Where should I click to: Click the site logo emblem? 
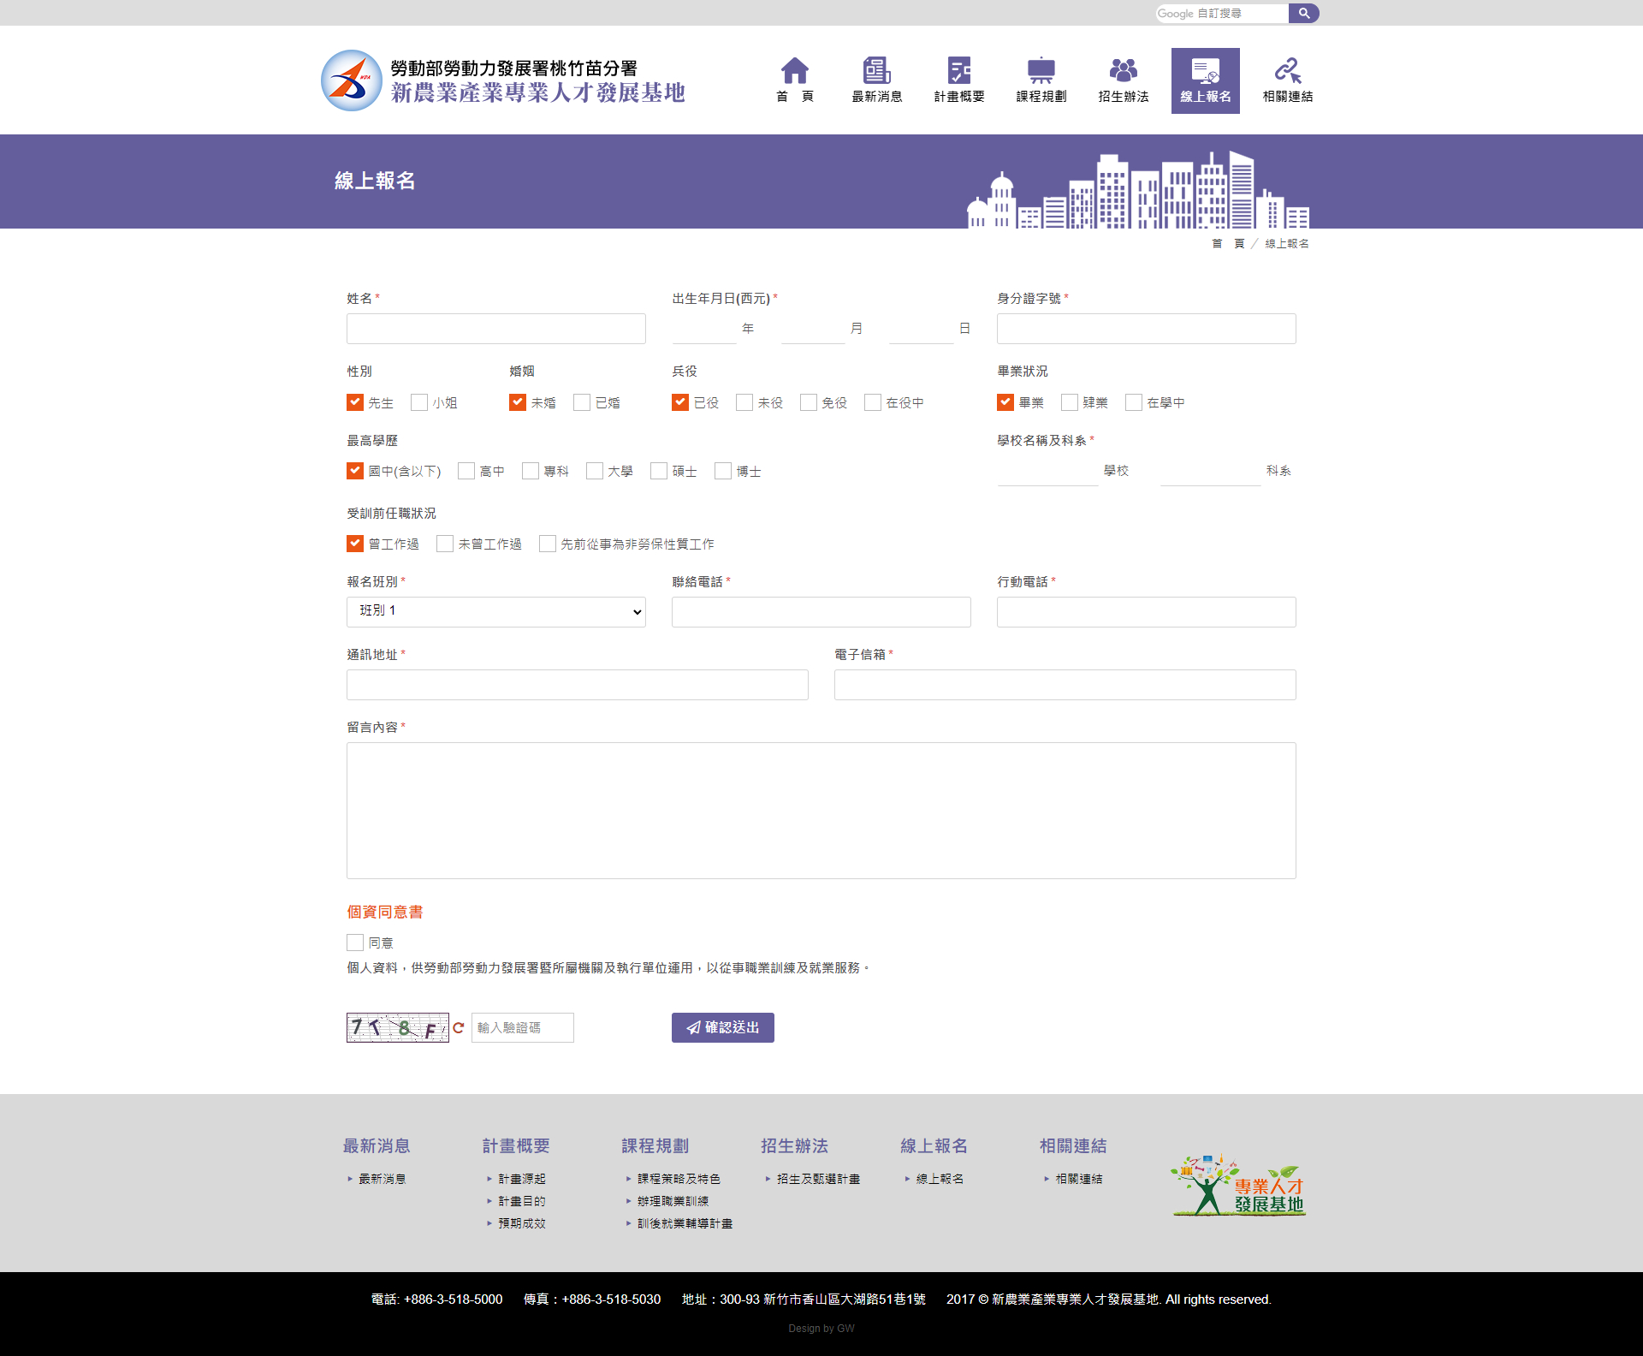(352, 80)
